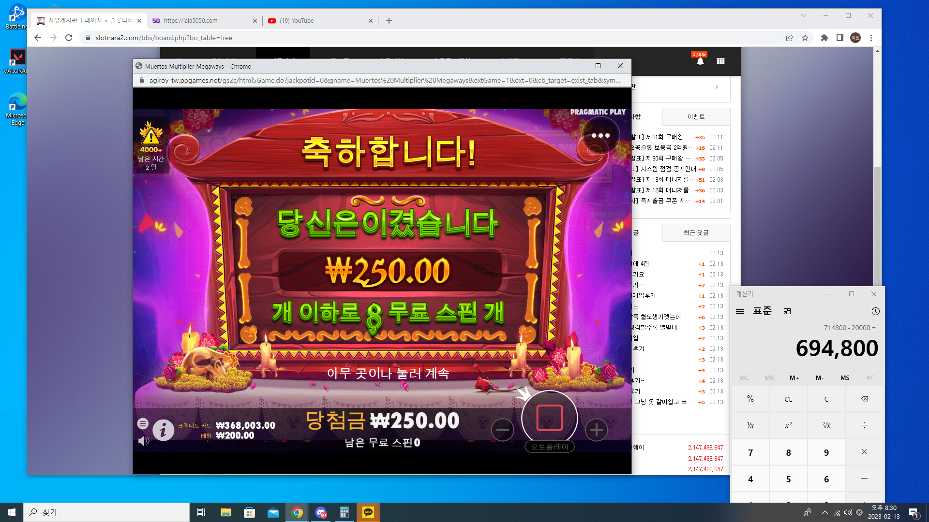The width and height of the screenshot is (929, 522).
Task: Click the 오토플레이 autoplay button
Action: click(550, 447)
